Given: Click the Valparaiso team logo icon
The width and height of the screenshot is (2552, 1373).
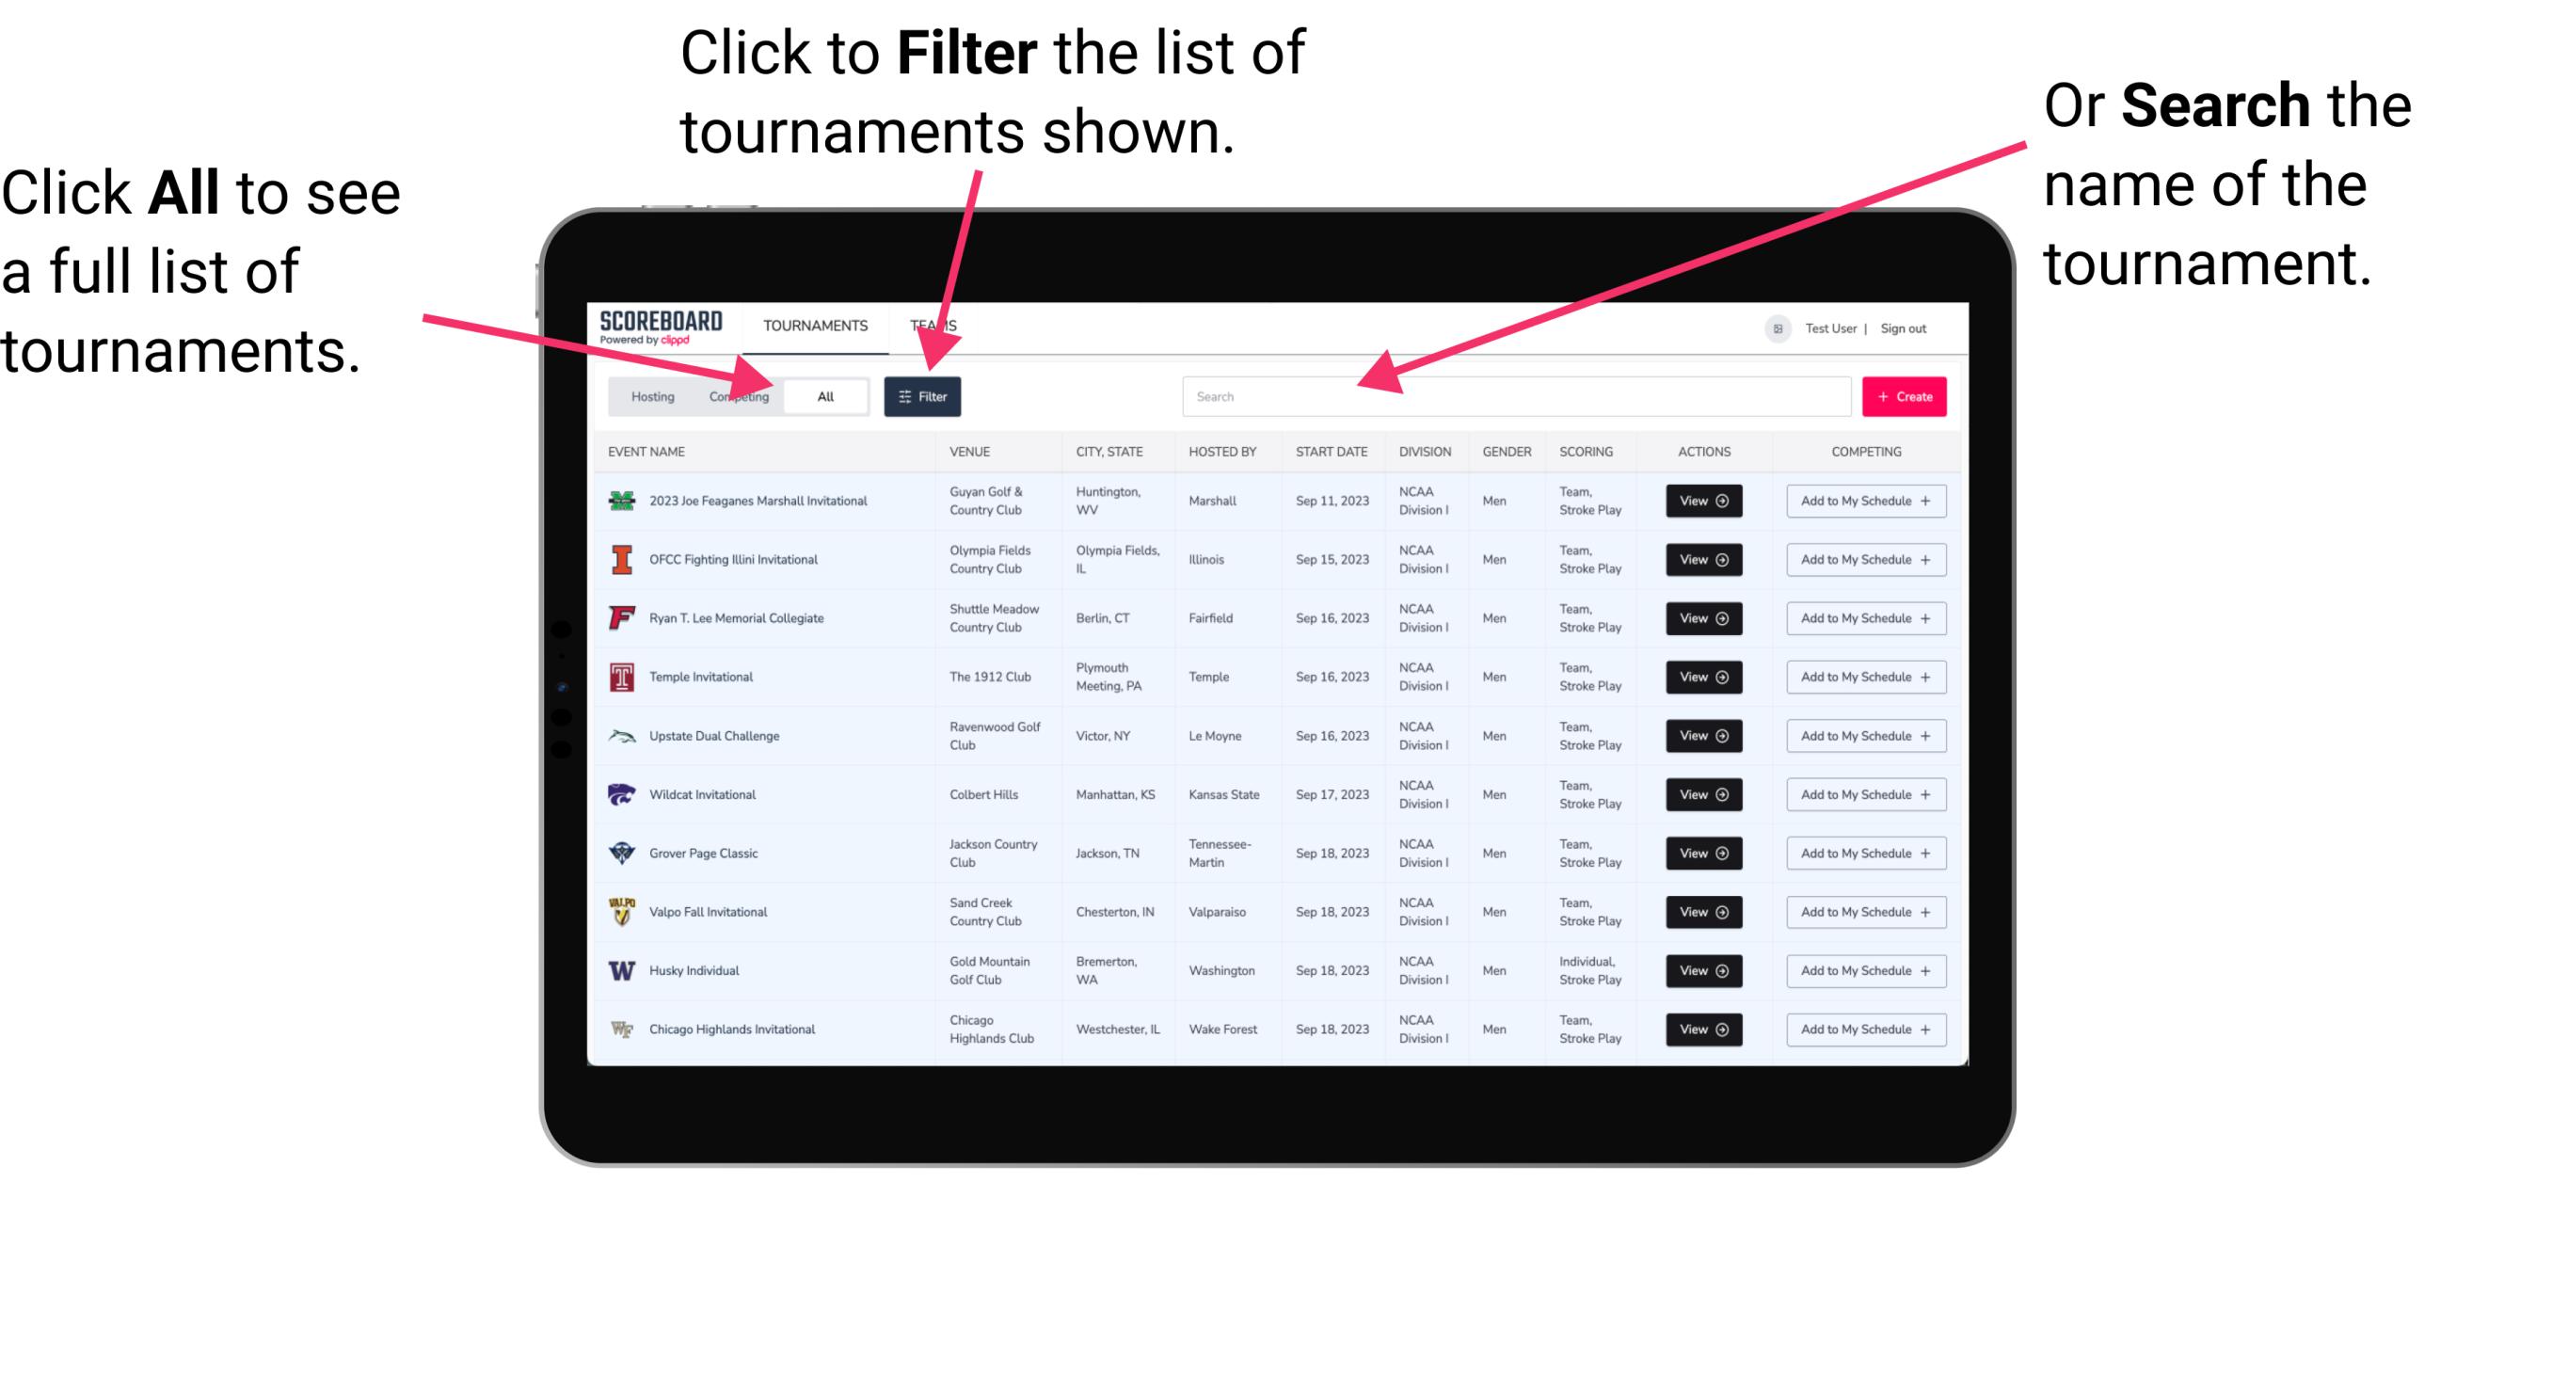Looking at the screenshot, I should tap(620, 911).
